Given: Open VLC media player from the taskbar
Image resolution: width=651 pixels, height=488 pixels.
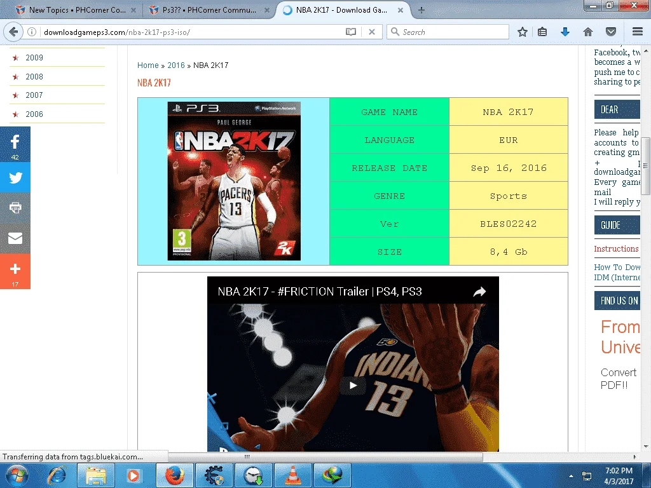Looking at the screenshot, I should 293,475.
